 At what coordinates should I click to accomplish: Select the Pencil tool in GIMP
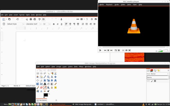55,84
